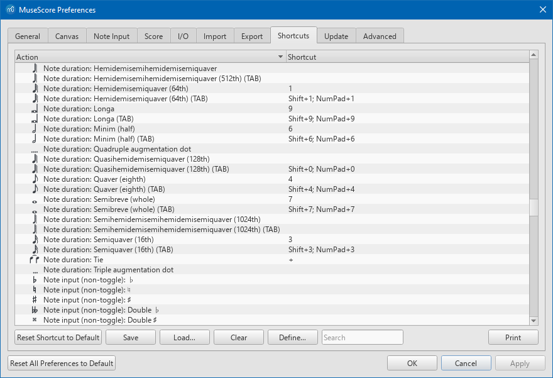Click the Quaver (eighth) (TAB) icon
This screenshot has height=378, width=553.
pos(35,189)
